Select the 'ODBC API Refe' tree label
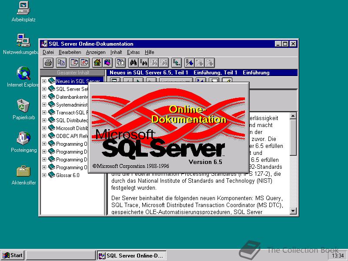 [x=72, y=136]
